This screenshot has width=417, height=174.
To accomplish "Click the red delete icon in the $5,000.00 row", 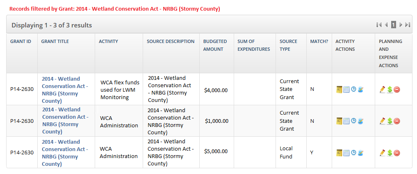I will pos(397,152).
